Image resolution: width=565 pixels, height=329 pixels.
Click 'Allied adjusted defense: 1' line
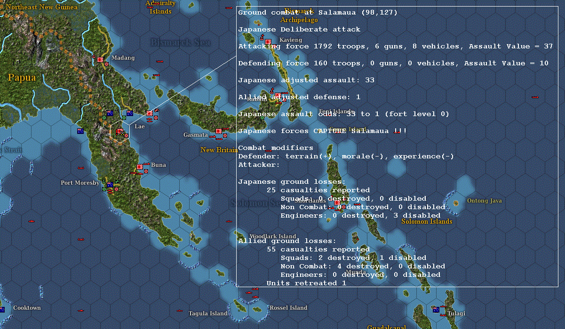click(299, 97)
